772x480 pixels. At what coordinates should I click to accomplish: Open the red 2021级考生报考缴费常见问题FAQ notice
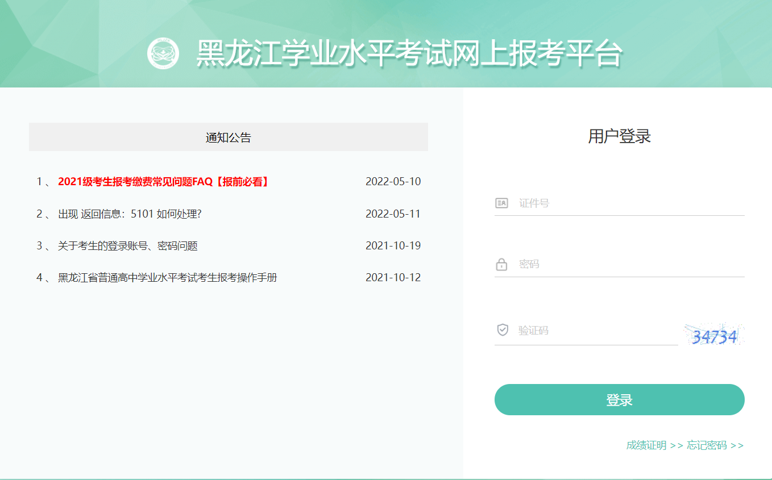pos(164,182)
